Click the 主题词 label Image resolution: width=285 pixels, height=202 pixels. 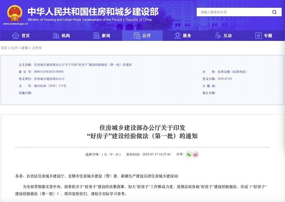click(209, 86)
